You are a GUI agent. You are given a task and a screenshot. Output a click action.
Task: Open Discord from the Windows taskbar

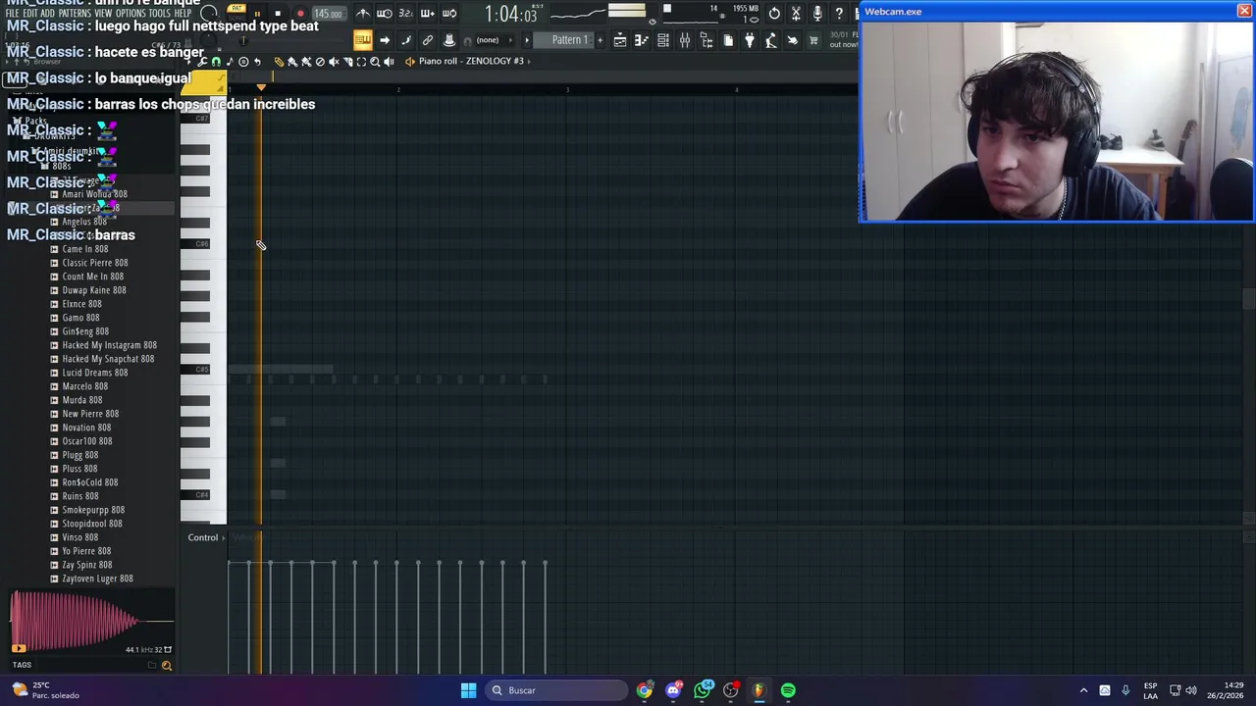tap(673, 690)
